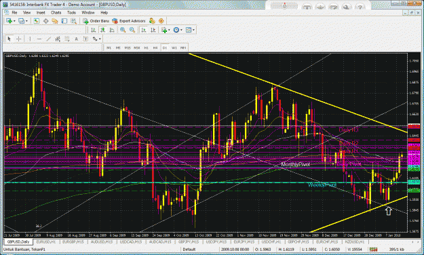424x255 pixels.
Task: Launch the Strategy Tester icon
Action: pos(73,21)
